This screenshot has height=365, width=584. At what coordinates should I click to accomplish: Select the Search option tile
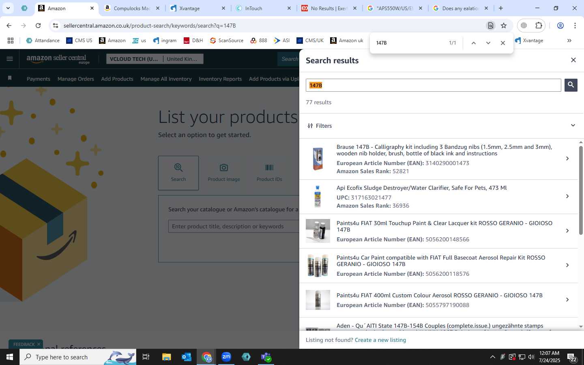tap(178, 173)
